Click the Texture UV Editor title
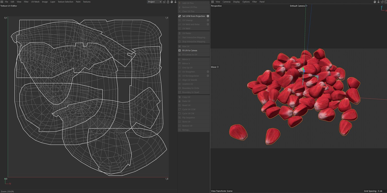The image size is (387, 193). pos(9,6)
